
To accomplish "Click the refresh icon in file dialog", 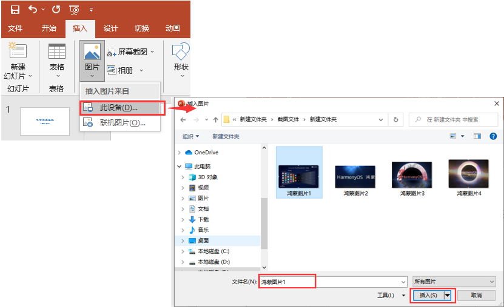I will click(395, 120).
